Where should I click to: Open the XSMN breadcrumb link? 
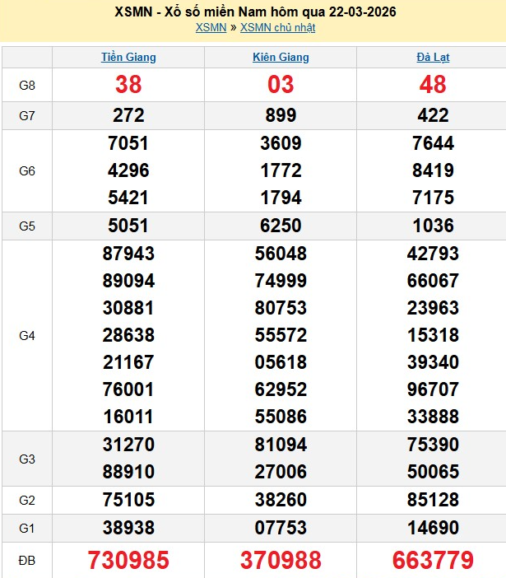click(x=211, y=27)
